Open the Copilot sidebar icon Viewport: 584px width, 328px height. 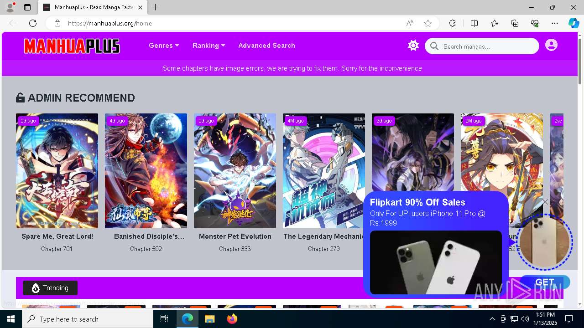click(574, 23)
